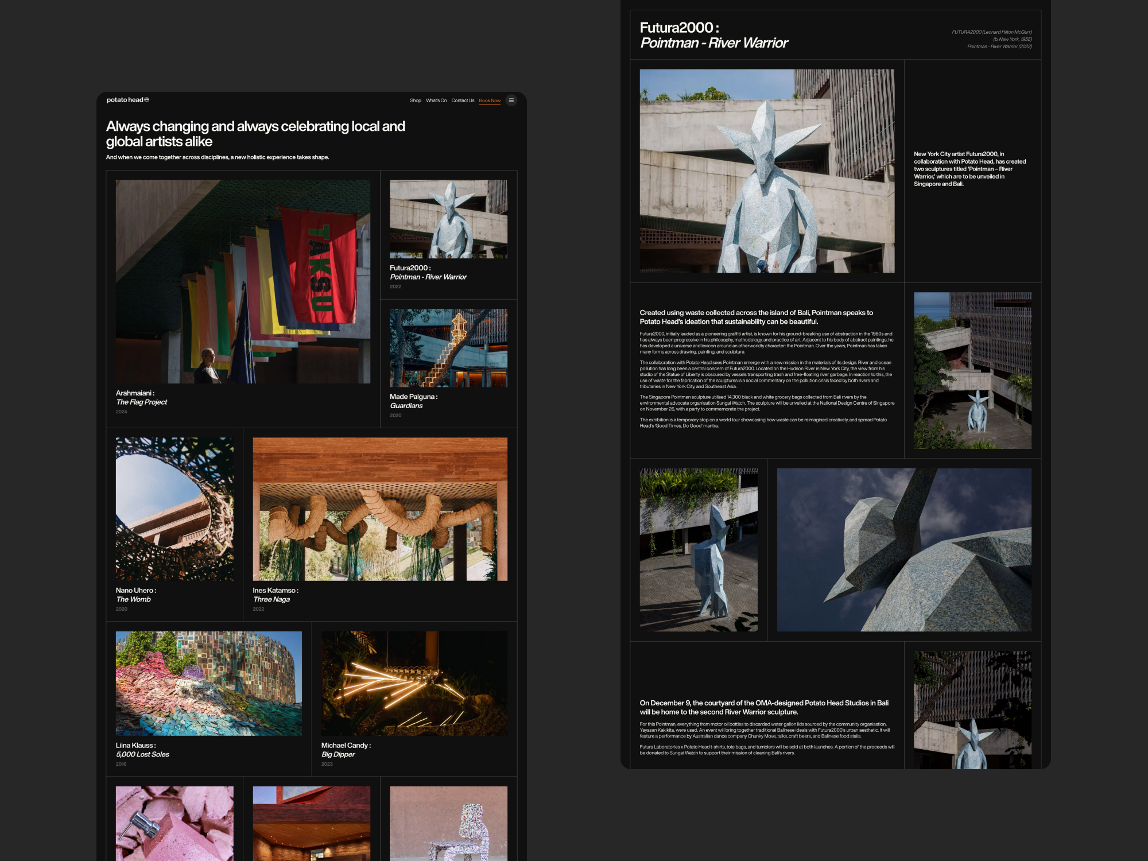Open the Ines Katamso Three Naga thumbnail
1148x861 pixels.
(x=380, y=509)
